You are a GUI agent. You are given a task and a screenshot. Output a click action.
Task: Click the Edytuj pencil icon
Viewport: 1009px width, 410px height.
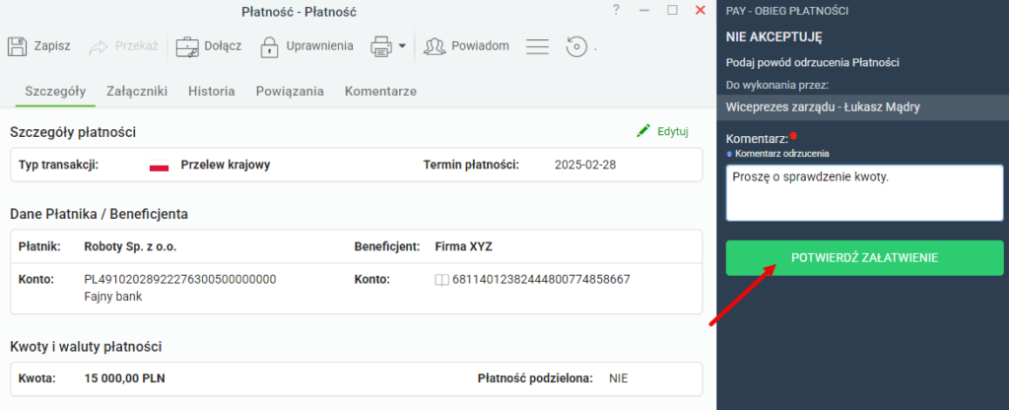click(x=642, y=131)
